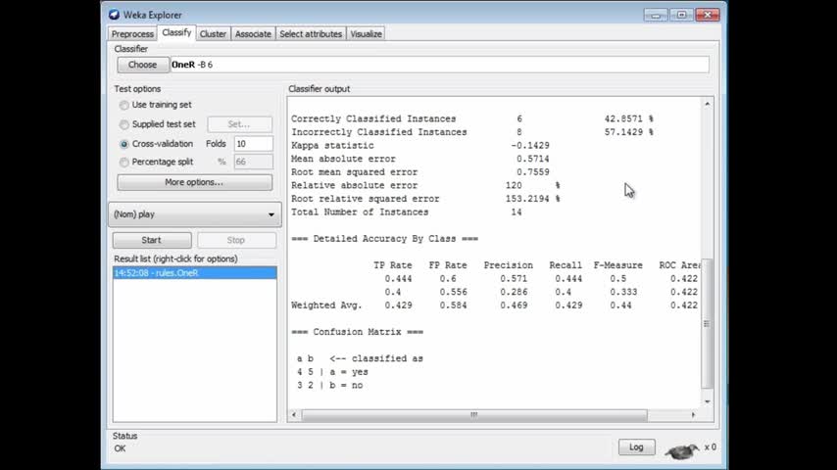This screenshot has height=470, width=837.
Task: Click the Relative absolute error line
Action: pos(425,186)
